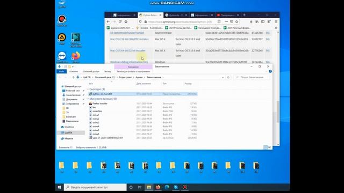
Task: Click Microsoft Edge taskbar icon
Action: coord(167,187)
